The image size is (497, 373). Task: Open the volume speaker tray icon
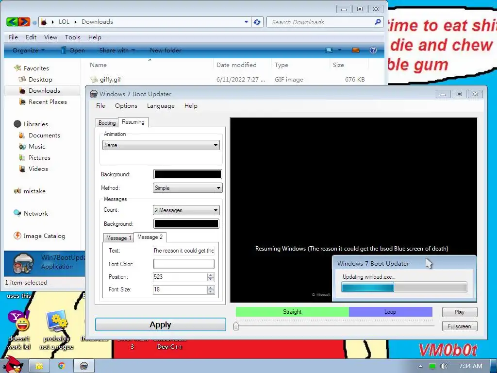(444, 366)
